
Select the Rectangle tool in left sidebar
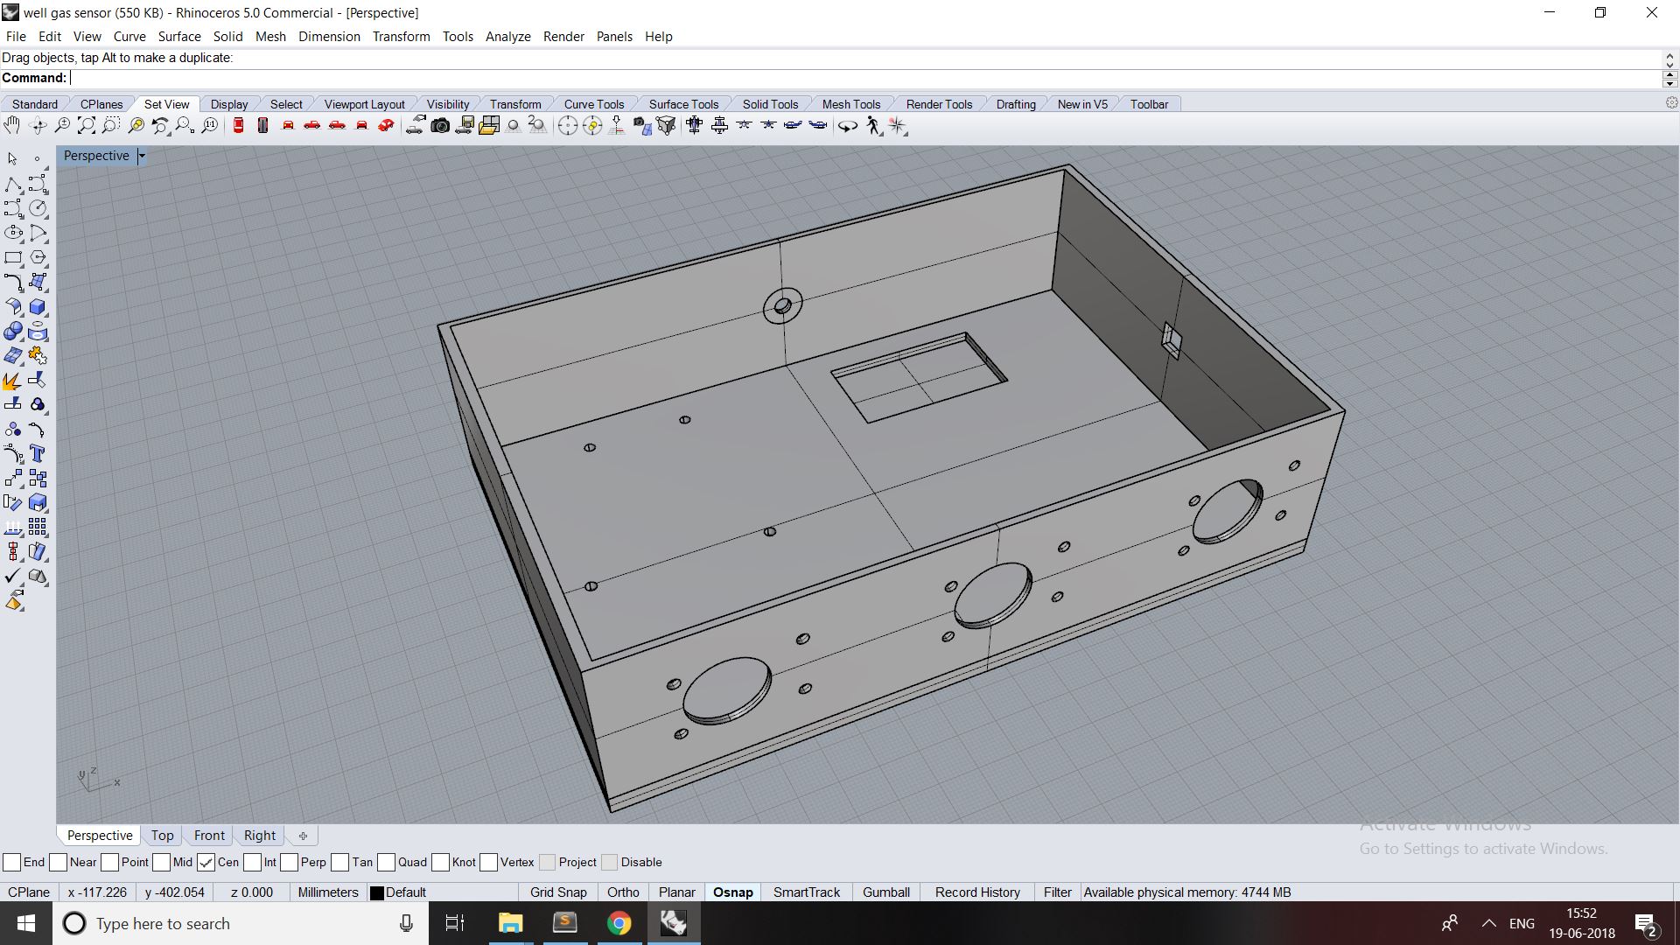12,257
